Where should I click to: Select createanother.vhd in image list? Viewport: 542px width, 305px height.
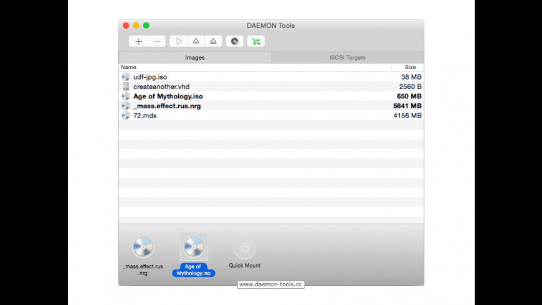point(272,87)
